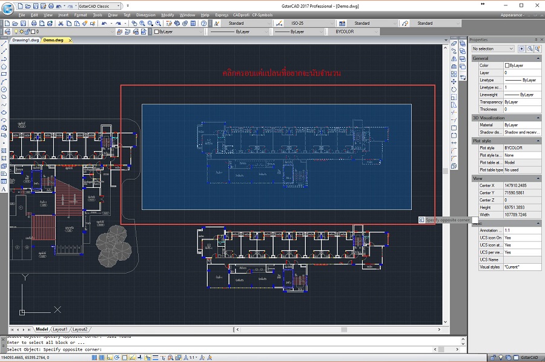Collapse the Plot style section
The image size is (545, 362).
click(538, 141)
